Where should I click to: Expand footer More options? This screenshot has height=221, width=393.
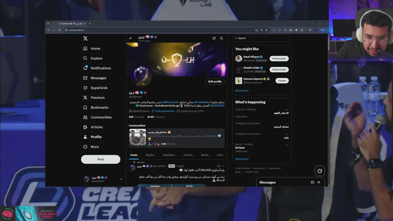pos(239,172)
